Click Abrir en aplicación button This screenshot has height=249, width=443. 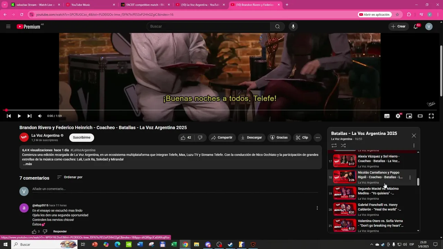point(375,15)
